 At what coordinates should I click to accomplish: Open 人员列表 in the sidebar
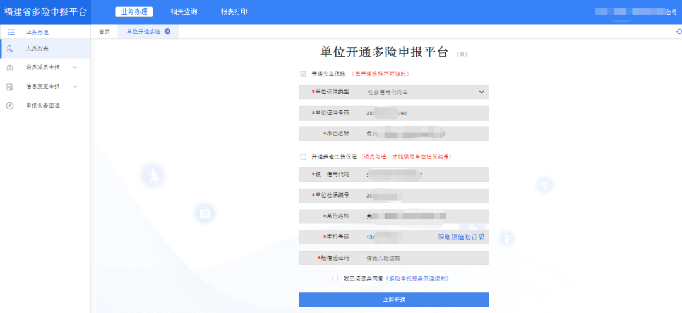coord(45,49)
